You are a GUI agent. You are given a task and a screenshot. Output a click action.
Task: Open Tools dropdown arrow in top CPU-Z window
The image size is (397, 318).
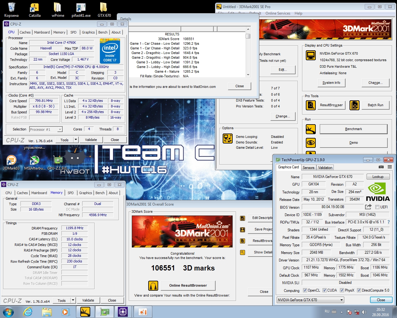pos(76,140)
